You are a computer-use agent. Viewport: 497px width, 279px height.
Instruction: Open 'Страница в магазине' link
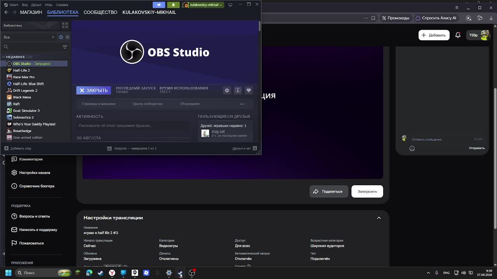coord(99,104)
